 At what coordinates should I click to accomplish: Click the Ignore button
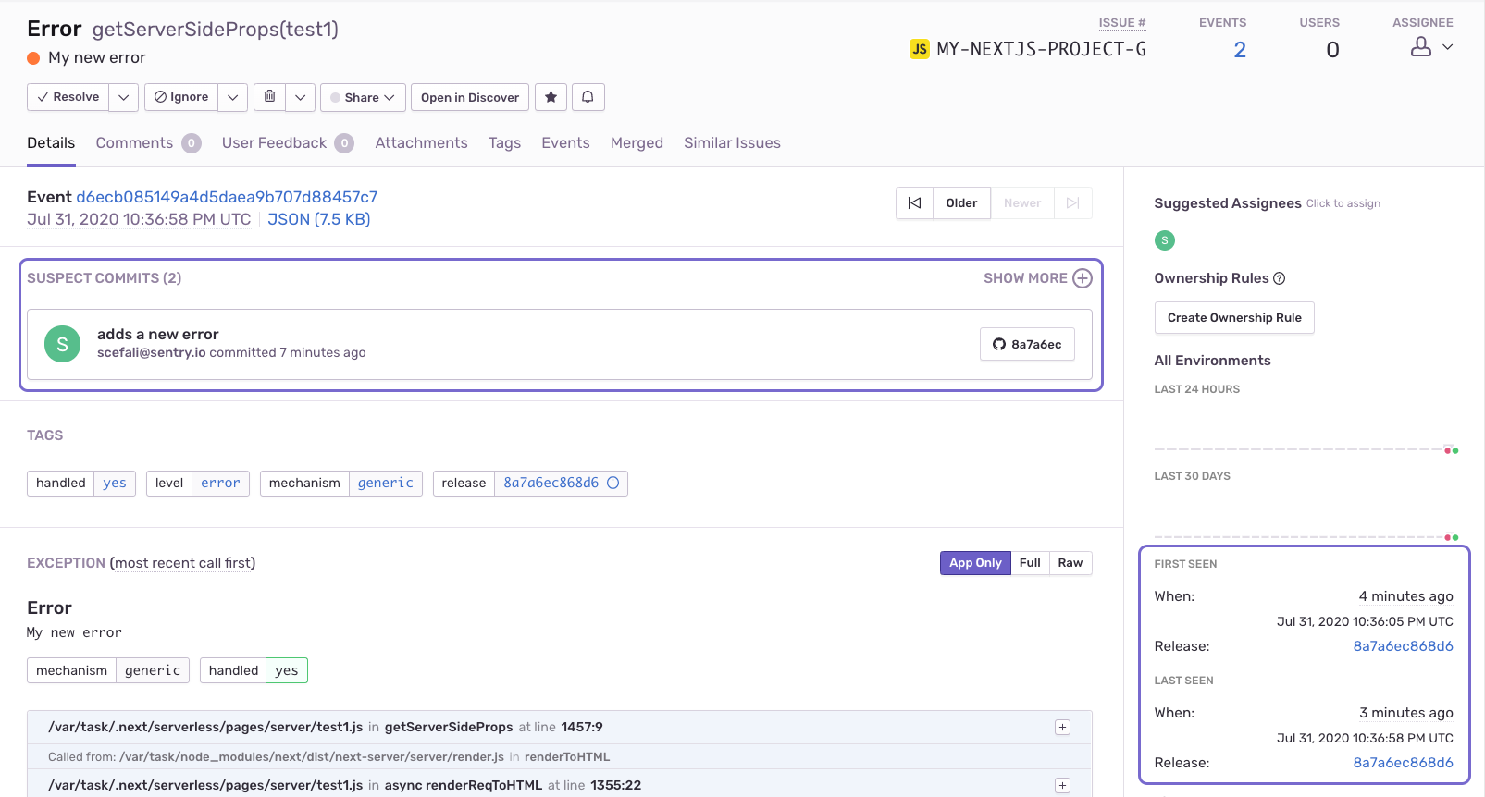click(x=181, y=97)
